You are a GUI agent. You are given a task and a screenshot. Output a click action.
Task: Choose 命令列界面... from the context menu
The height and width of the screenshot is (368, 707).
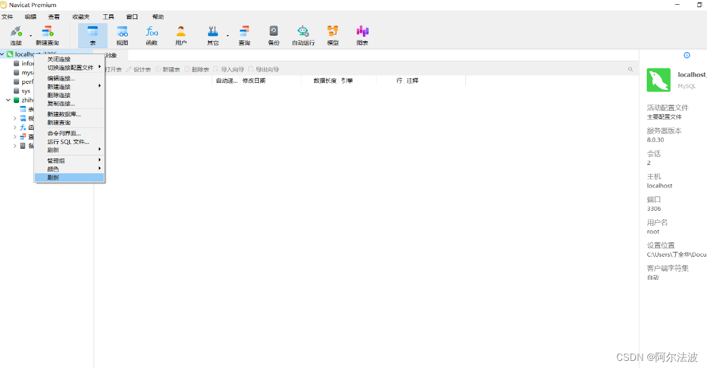click(x=69, y=133)
